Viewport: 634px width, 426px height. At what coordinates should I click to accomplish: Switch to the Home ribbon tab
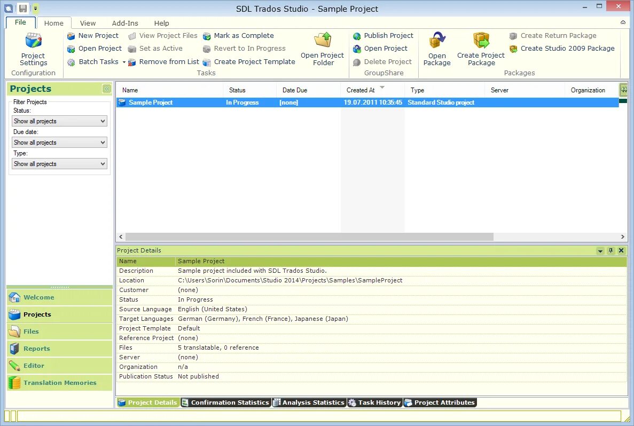tap(54, 23)
